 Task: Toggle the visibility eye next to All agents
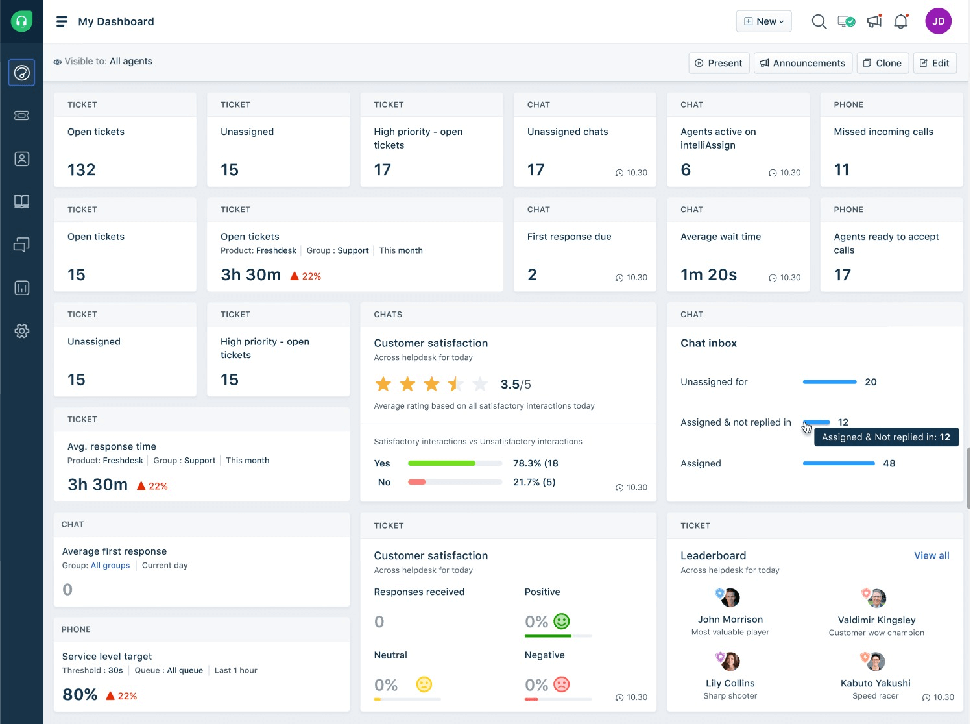point(57,61)
